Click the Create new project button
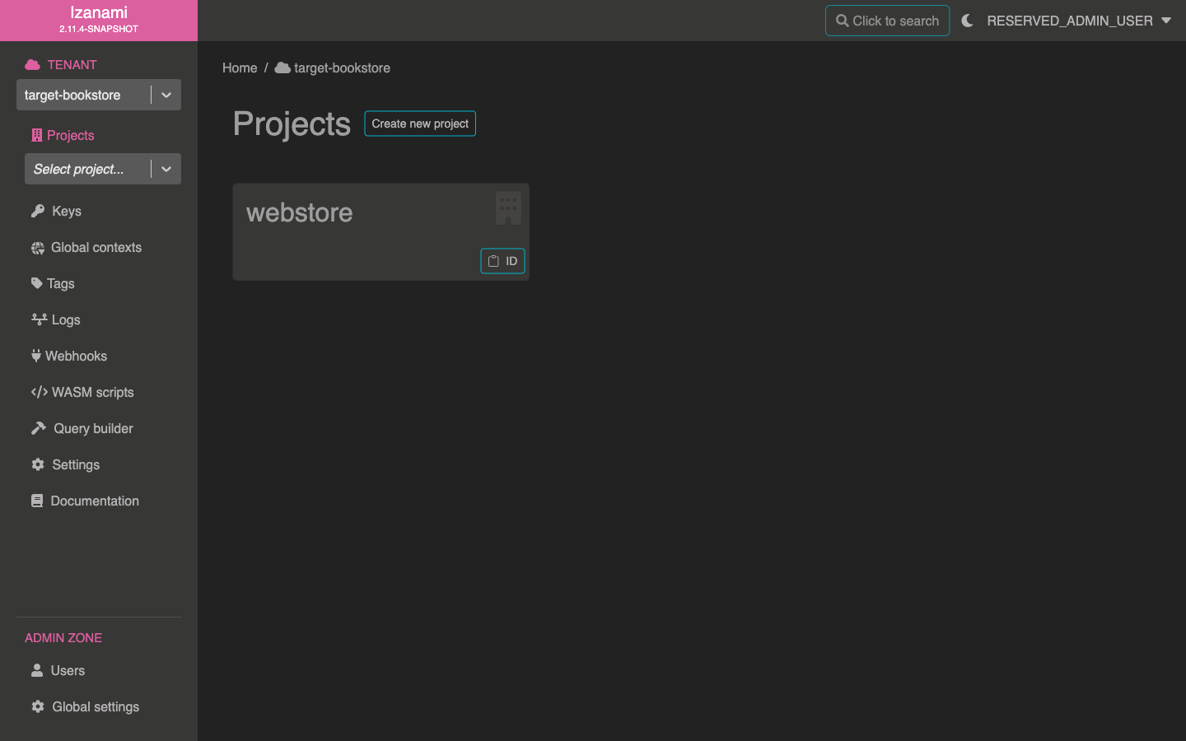This screenshot has height=741, width=1186. point(420,123)
